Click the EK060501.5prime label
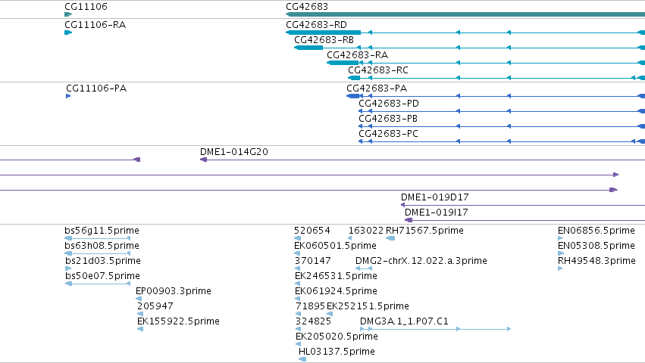 (x=335, y=246)
